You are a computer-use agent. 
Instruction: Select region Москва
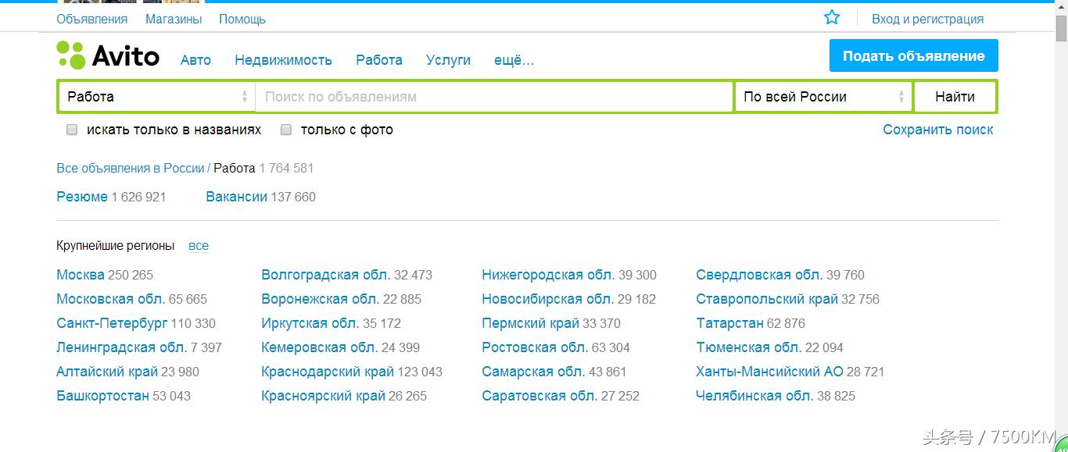(x=81, y=275)
